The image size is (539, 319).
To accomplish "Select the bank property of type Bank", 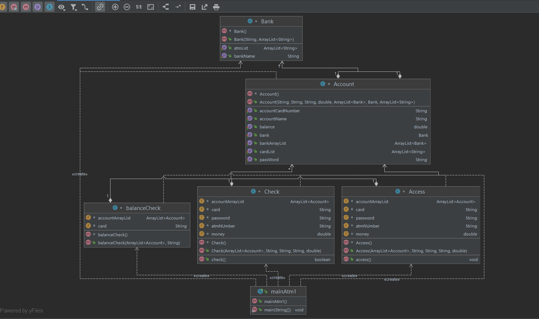I will click(x=338, y=135).
